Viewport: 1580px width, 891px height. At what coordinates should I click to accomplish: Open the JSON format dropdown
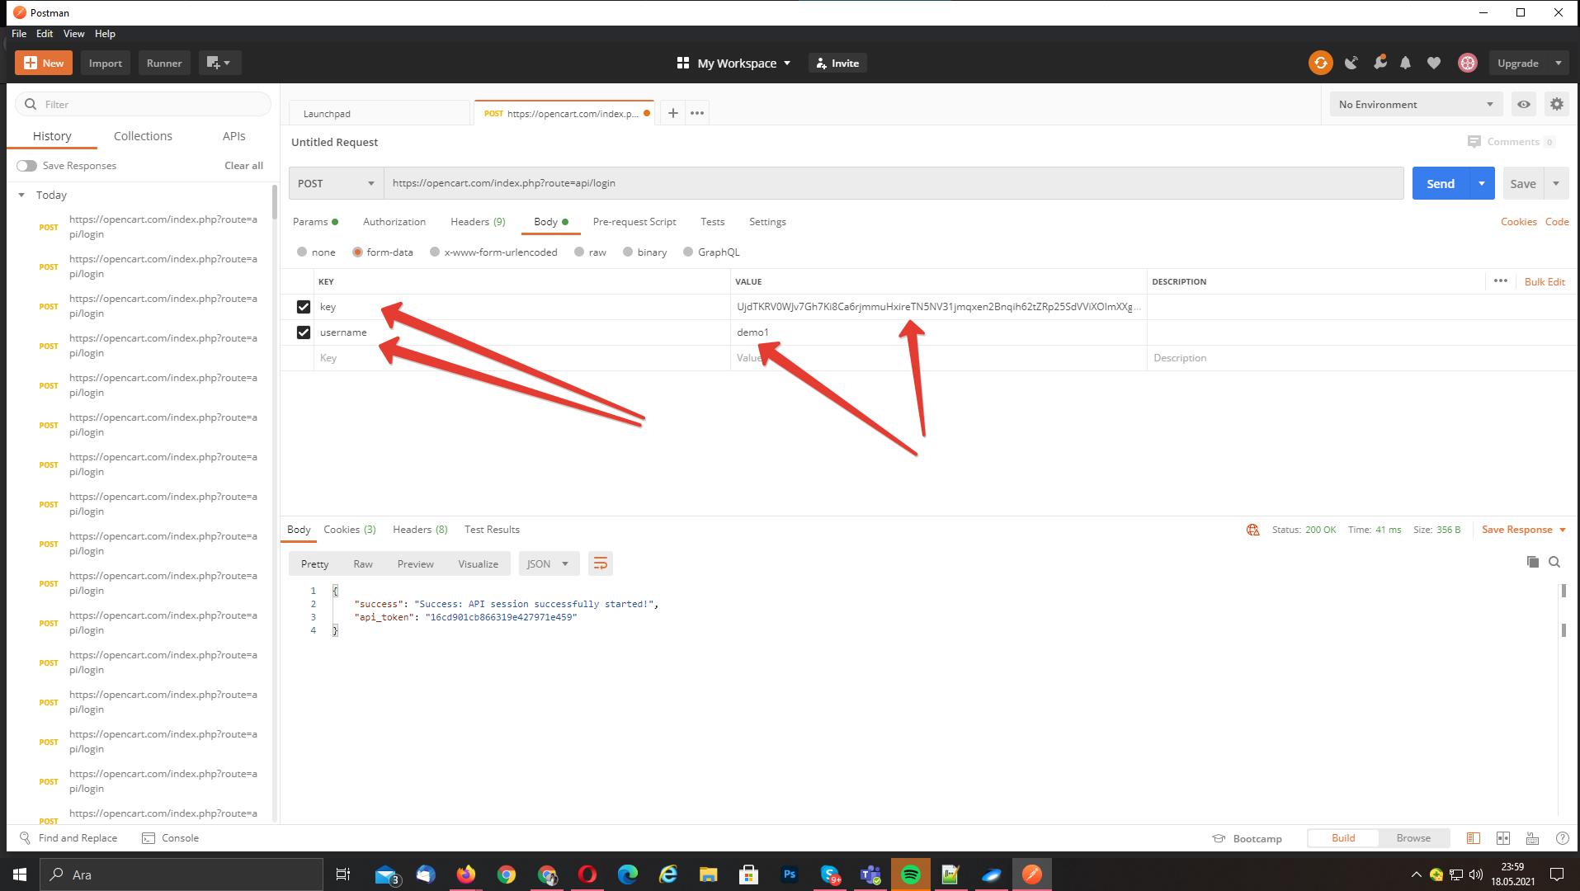[x=549, y=563]
